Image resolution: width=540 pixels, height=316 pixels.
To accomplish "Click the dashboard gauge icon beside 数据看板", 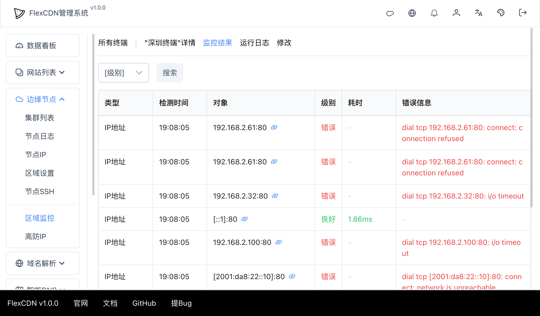I will [x=19, y=46].
